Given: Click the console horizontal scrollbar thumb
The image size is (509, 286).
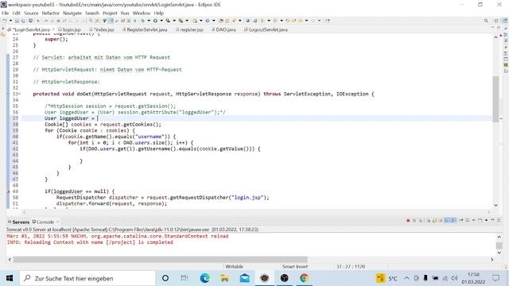Looking at the screenshot, I should [160, 260].
